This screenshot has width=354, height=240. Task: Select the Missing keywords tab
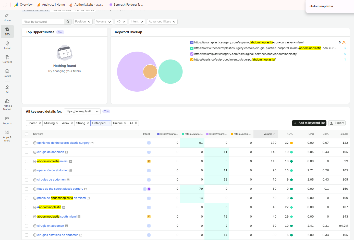[51, 123]
